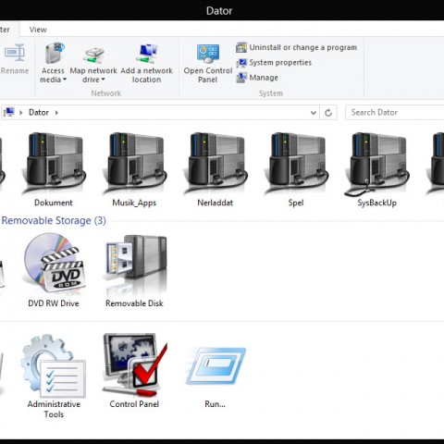This screenshot has width=444, height=444.
Task: Click the computer icon in address bar
Action: point(9,112)
